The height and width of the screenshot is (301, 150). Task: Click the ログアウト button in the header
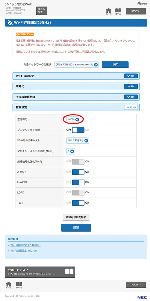coord(136,11)
